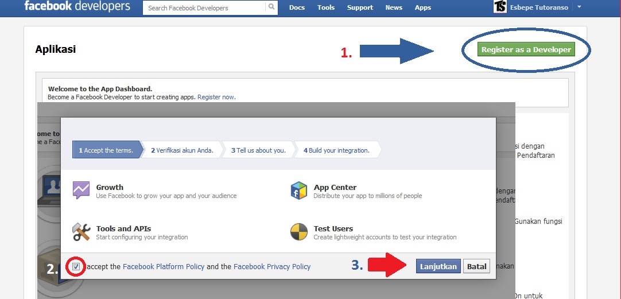621x299 pixels.
Task: Click 'Welcome to the App Dashboard.' text
Action: (x=100, y=89)
